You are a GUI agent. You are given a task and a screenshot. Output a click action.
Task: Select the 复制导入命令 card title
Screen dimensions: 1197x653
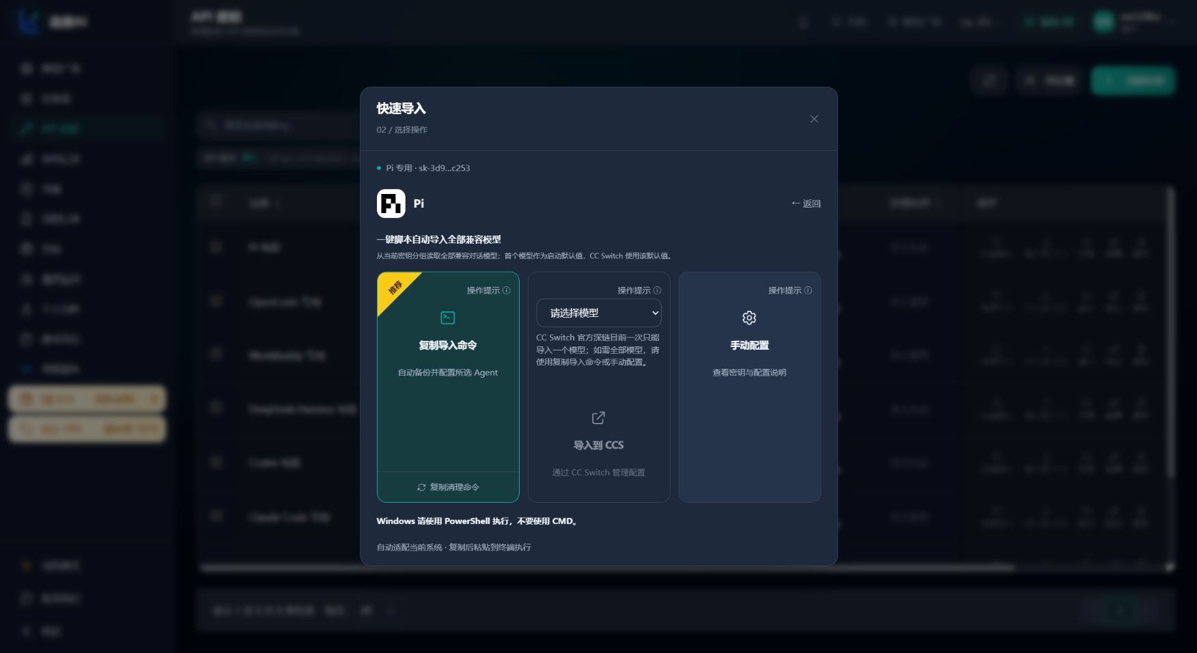448,346
